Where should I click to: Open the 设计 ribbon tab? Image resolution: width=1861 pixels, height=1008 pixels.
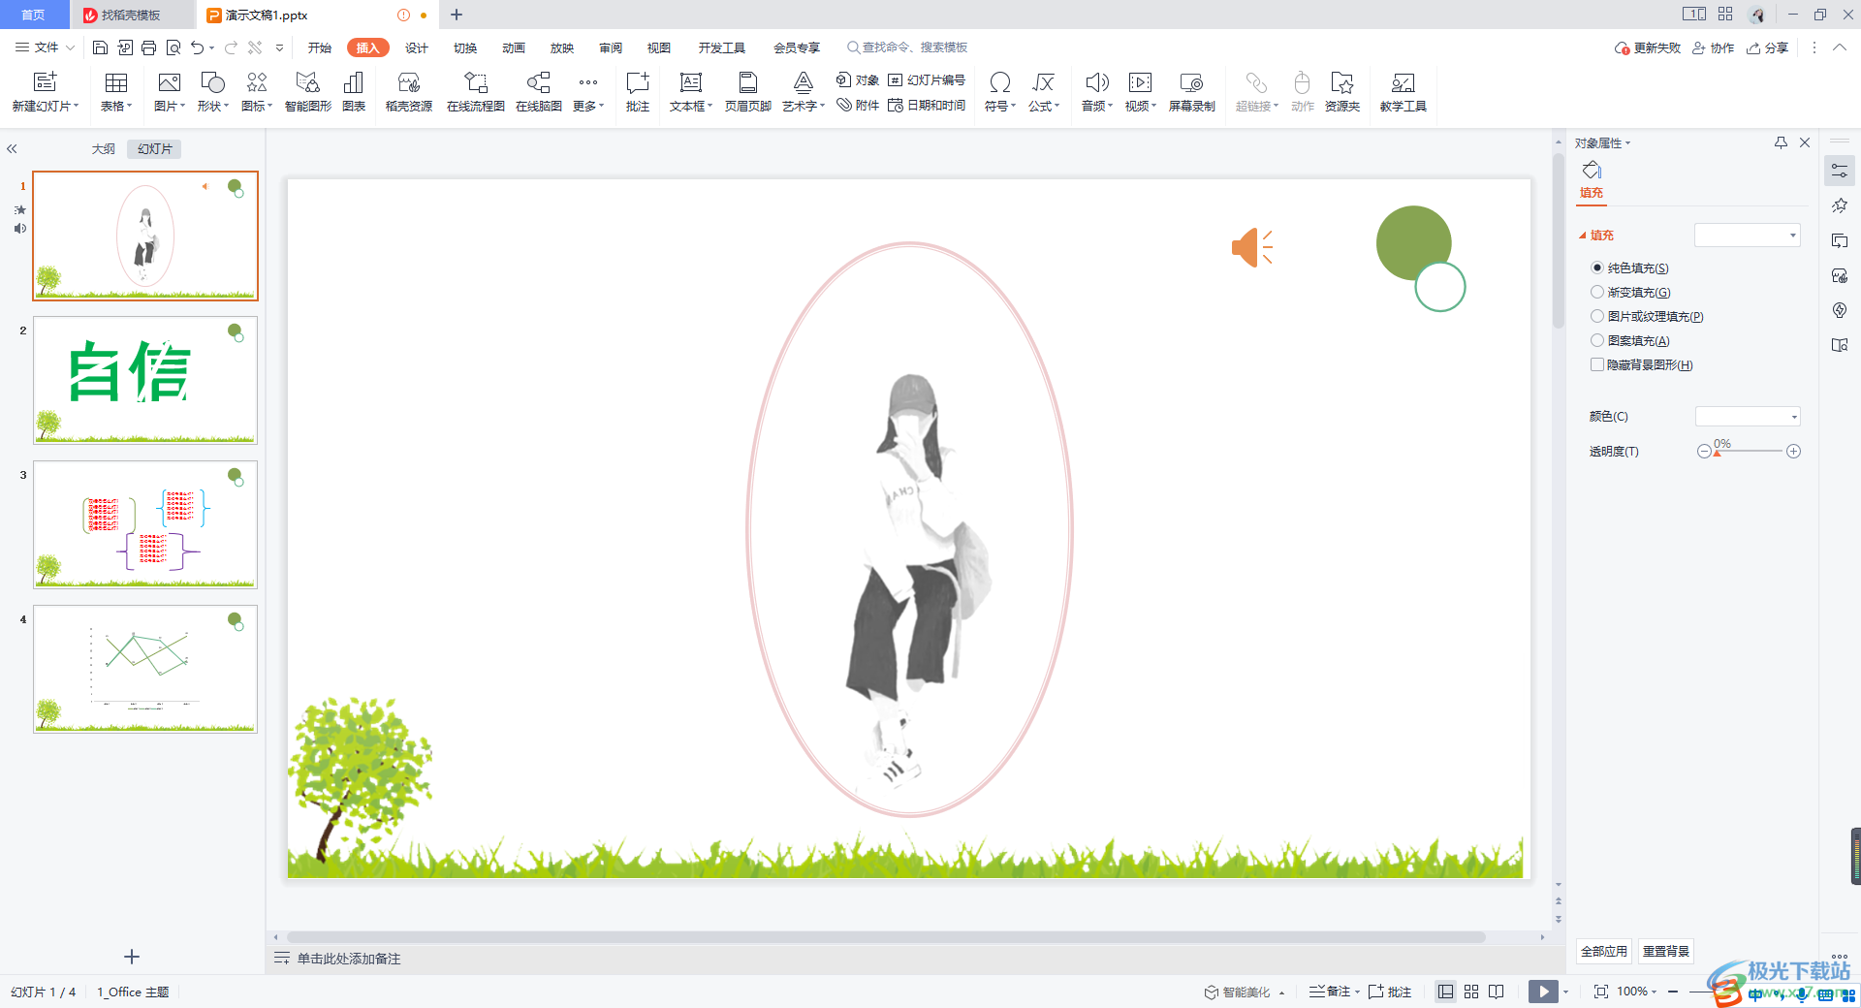pos(417,47)
